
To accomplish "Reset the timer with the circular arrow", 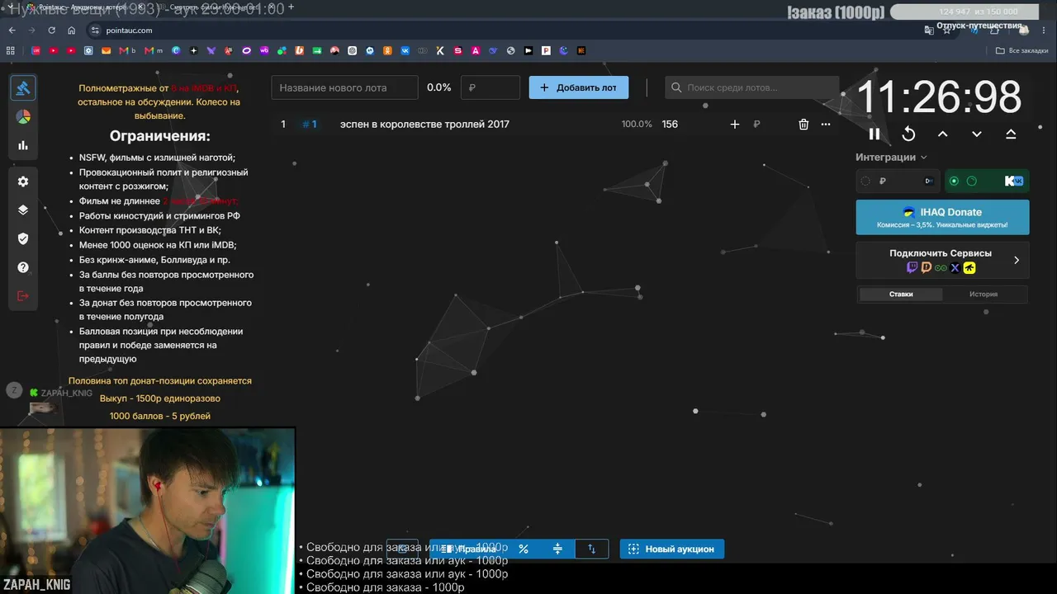I will point(908,134).
